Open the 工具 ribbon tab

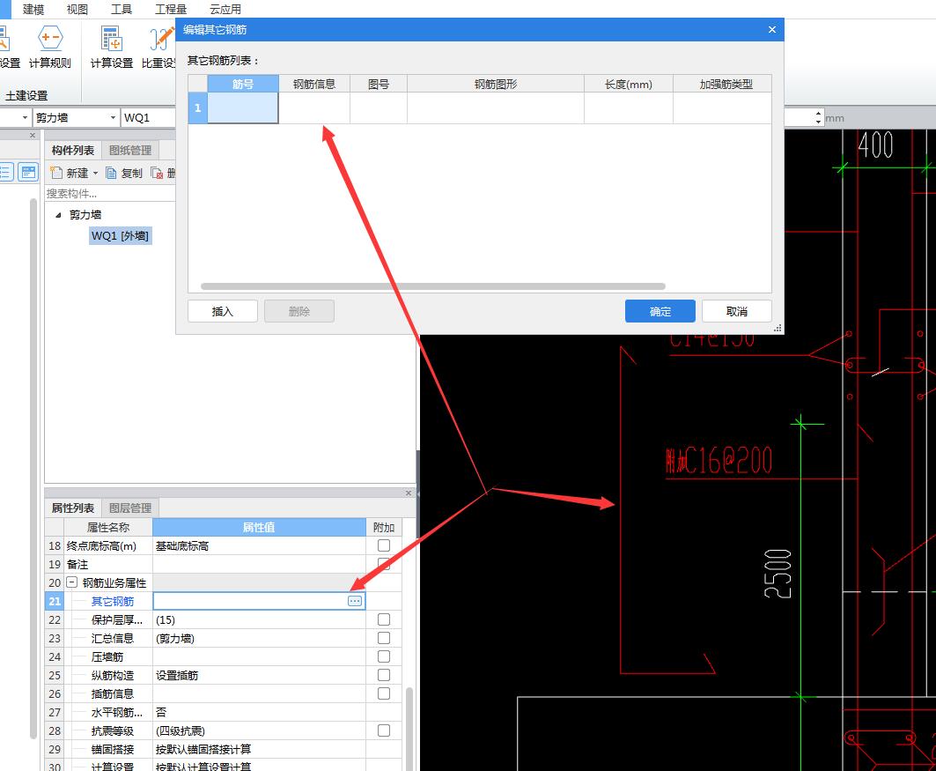tap(122, 10)
